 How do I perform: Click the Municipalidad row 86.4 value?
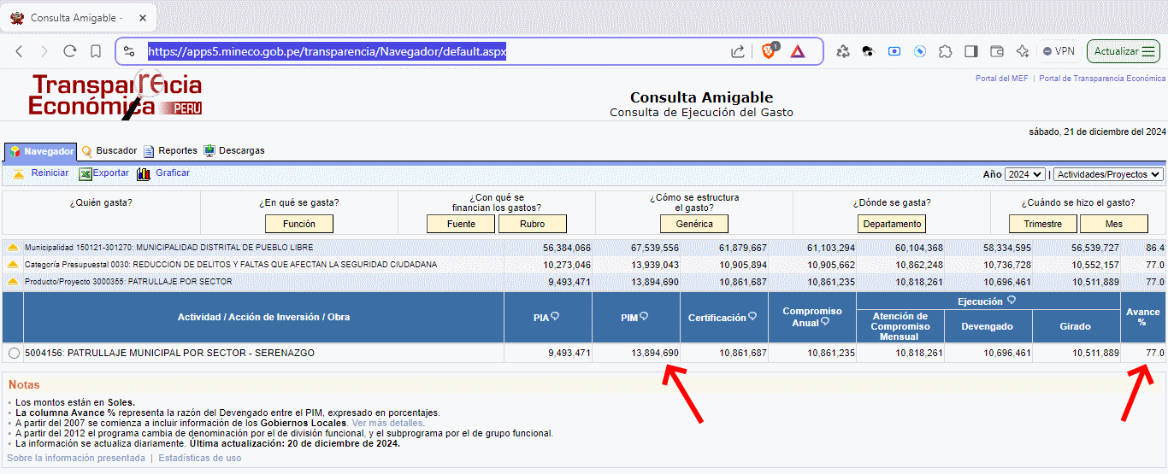pyautogui.click(x=1155, y=248)
